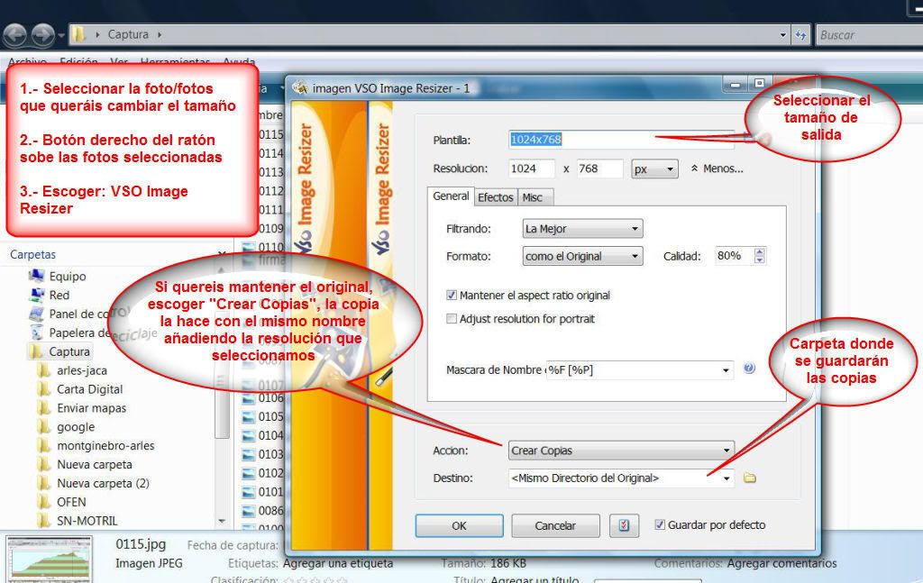Click Agregar una etiqueta in details pane
This screenshot has height=583, width=923.
point(338,563)
